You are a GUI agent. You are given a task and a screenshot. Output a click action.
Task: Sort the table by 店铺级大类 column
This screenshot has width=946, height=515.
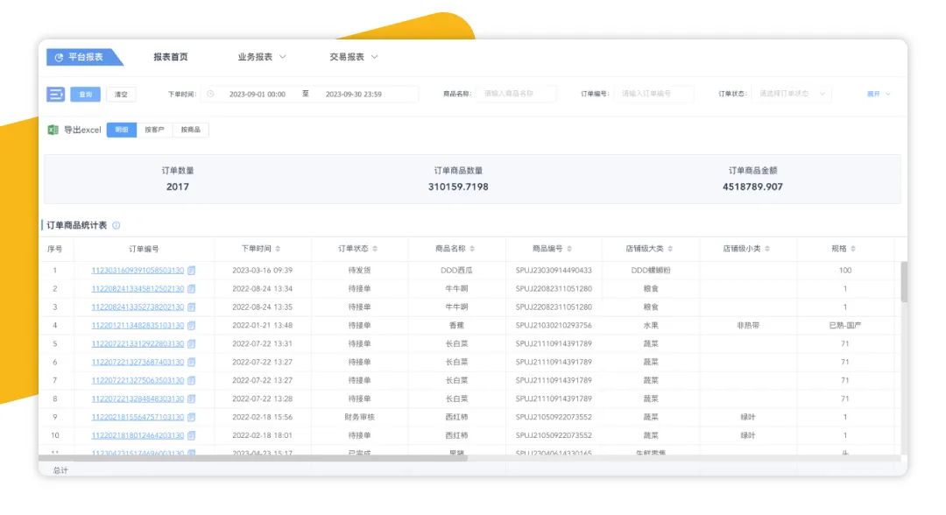pyautogui.click(x=670, y=249)
